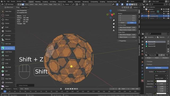Toggle Use Nodes button

pos(157,68)
